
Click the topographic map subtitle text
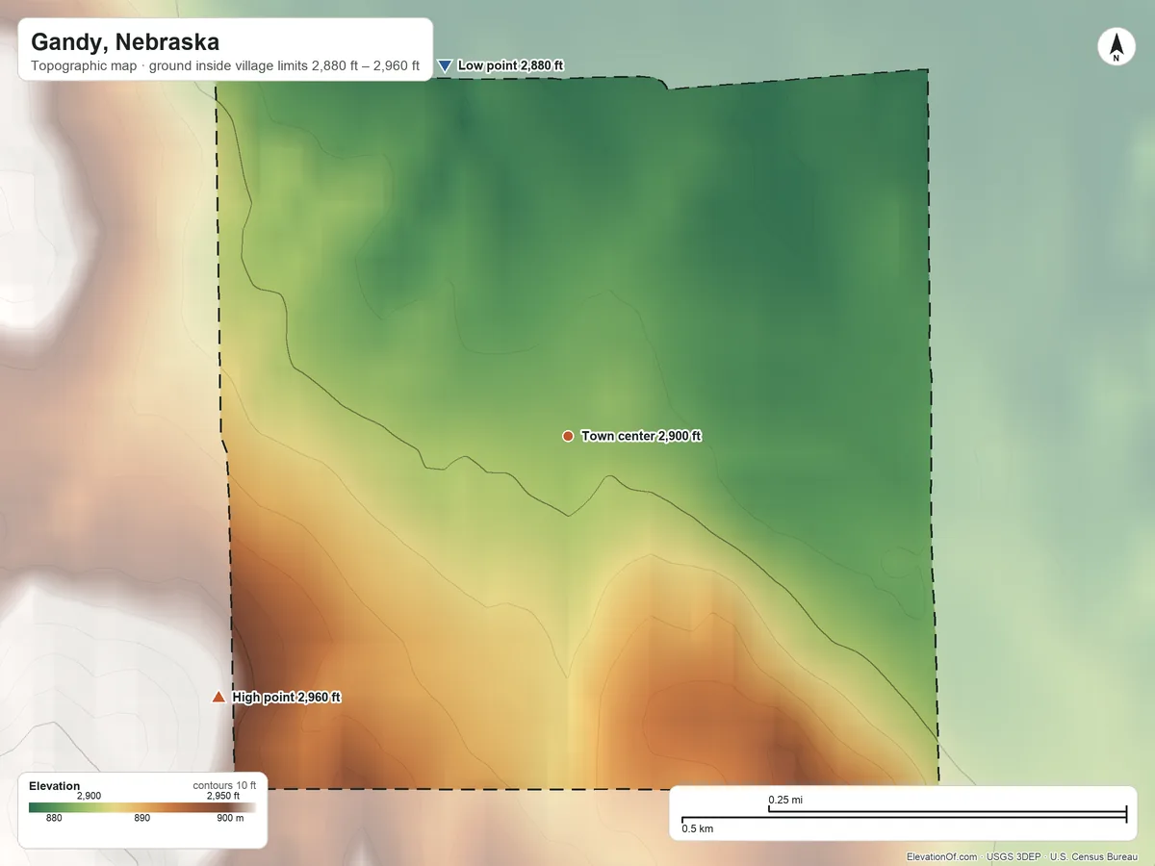225,66
